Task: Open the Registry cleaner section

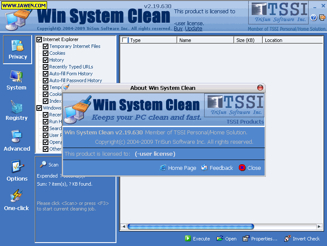Action: [16, 111]
